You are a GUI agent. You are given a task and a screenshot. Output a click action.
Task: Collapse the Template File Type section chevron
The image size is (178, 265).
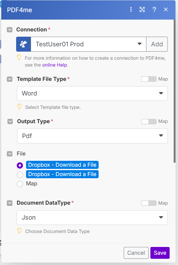pyautogui.click(x=10, y=79)
